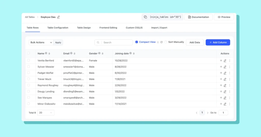Viewport: 261px width, 137px height.
Task: Open Name column settings gear
Action: 46,53
